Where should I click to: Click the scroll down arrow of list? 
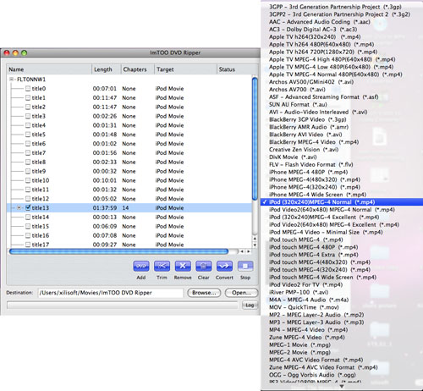[x=255, y=245]
